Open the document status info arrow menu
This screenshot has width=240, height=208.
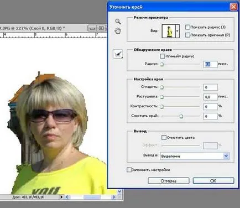[x=61, y=197]
